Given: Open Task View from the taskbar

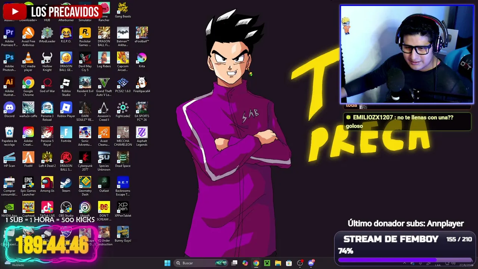Looking at the screenshot, I should pyautogui.click(x=234, y=263).
